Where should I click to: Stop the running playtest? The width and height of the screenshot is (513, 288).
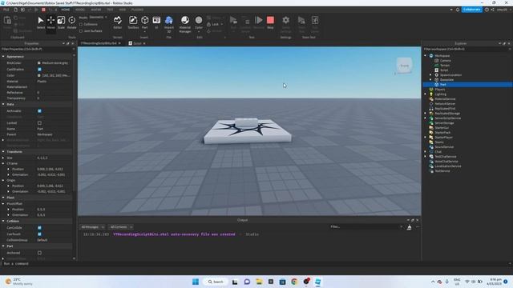click(270, 22)
